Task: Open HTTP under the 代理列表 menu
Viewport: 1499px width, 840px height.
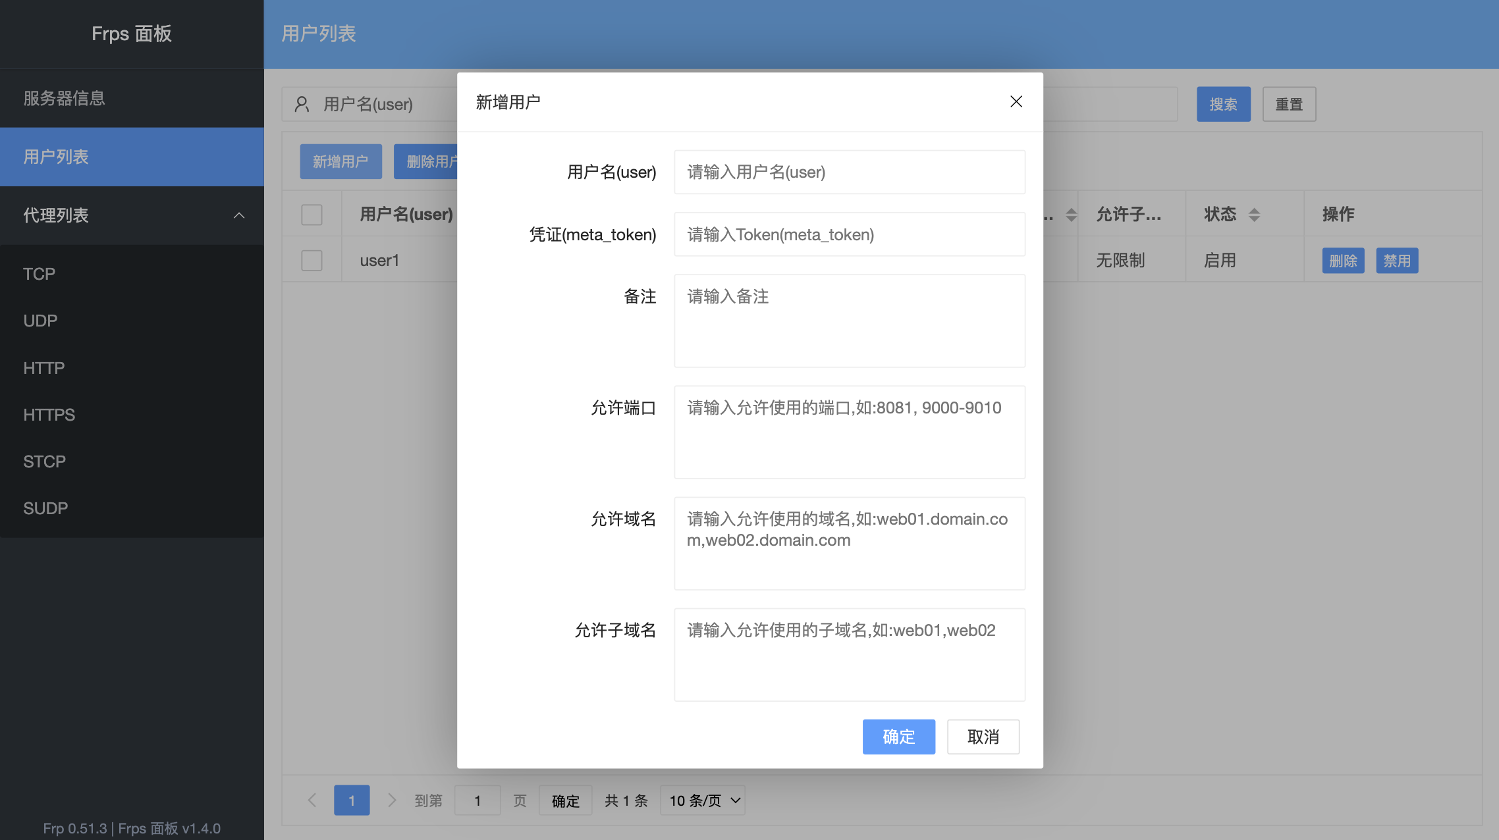Action: pos(43,367)
